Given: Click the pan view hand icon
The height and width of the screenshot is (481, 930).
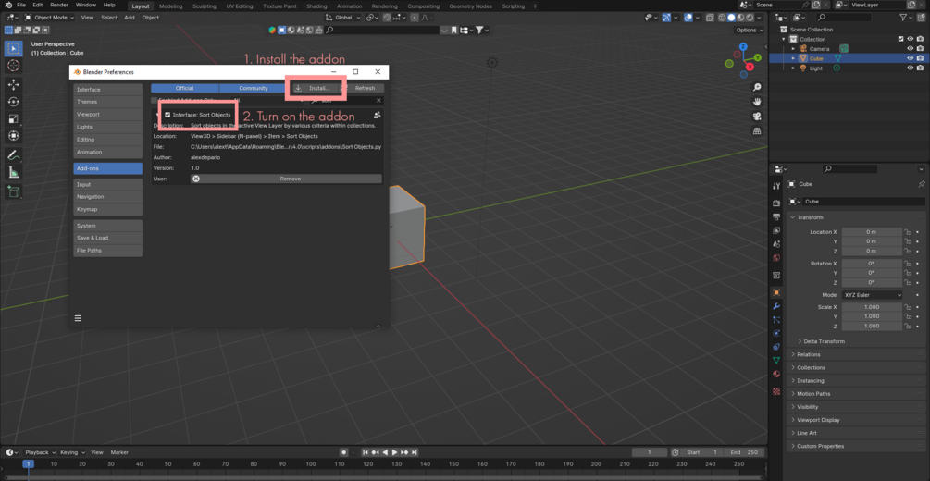Looking at the screenshot, I should [x=757, y=102].
